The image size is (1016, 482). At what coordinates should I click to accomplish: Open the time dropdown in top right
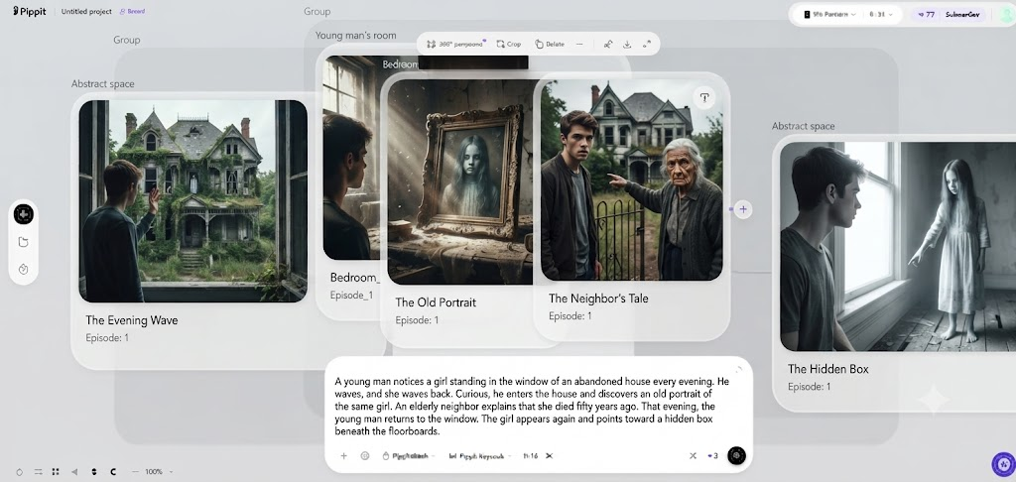881,14
